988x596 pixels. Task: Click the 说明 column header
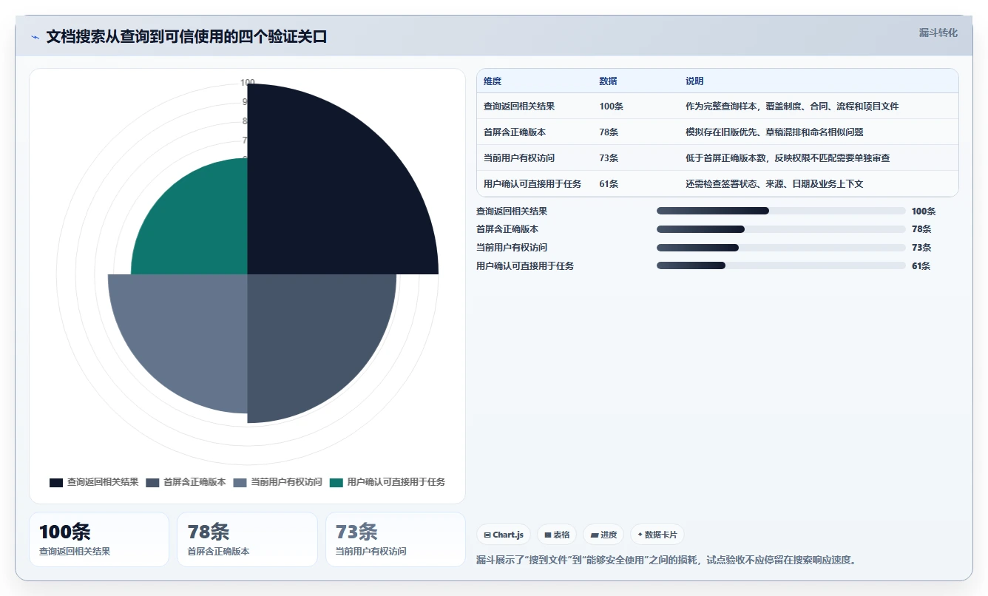[694, 81]
